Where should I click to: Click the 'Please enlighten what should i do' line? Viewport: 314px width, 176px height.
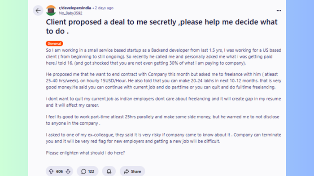[85, 153]
